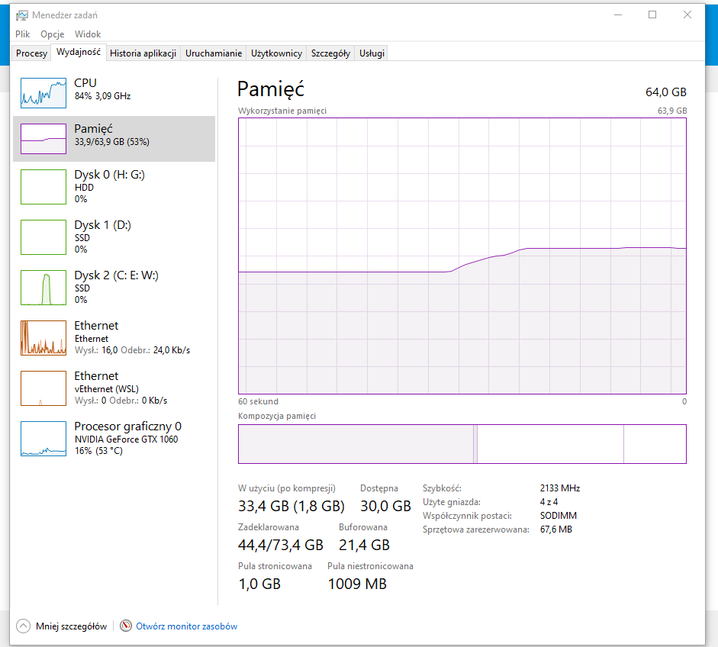Click the Dysk 2 (C: E: W:) label
This screenshot has width=718, height=647.
click(116, 275)
